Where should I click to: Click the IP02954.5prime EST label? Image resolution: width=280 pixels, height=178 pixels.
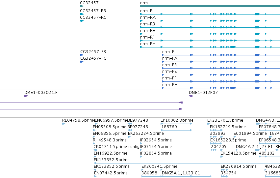(156, 140)
